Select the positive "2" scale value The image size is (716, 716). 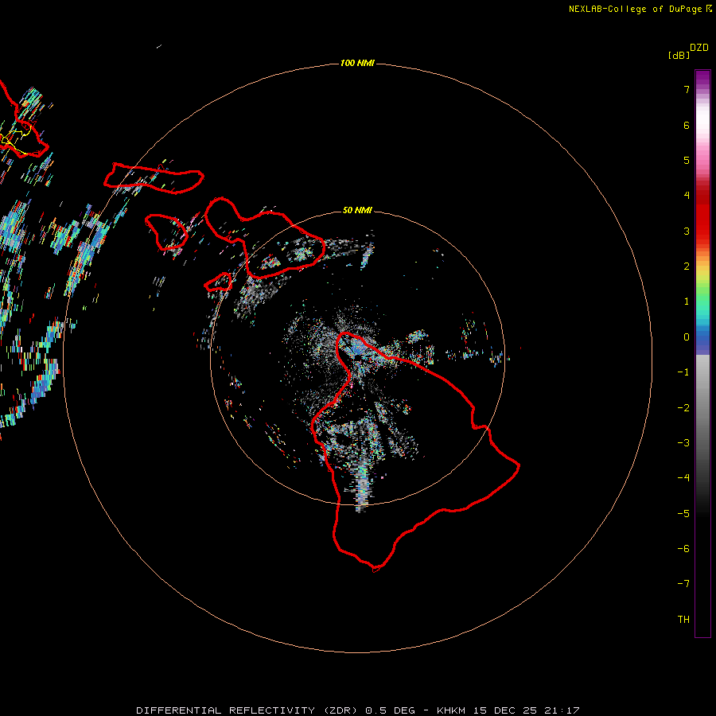[x=687, y=267]
